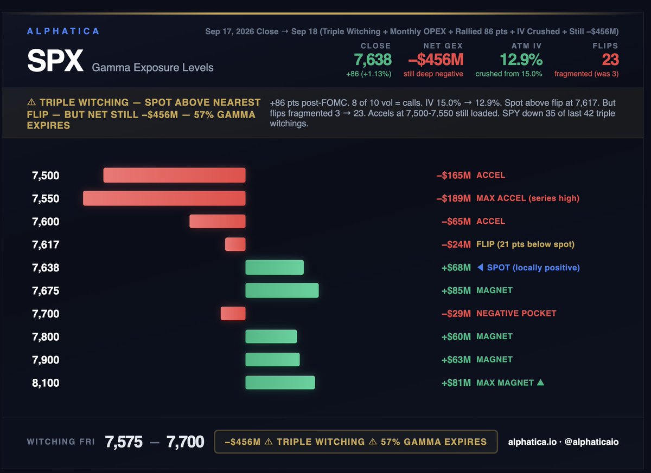Image resolution: width=651 pixels, height=473 pixels.
Task: Click the +$85M MAGNET label
Action: pyautogui.click(x=477, y=290)
